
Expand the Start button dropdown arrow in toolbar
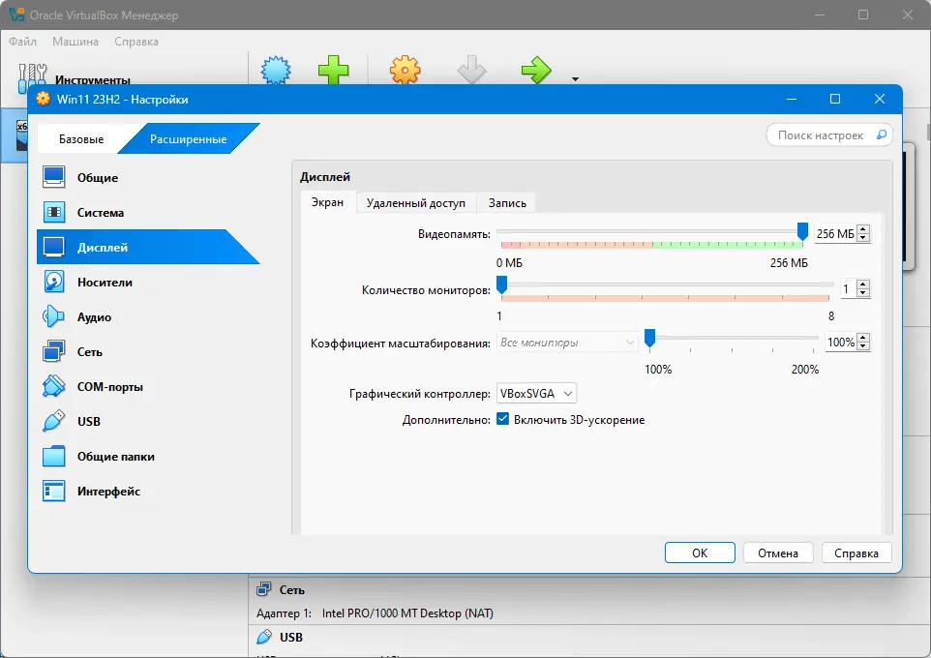tap(575, 79)
